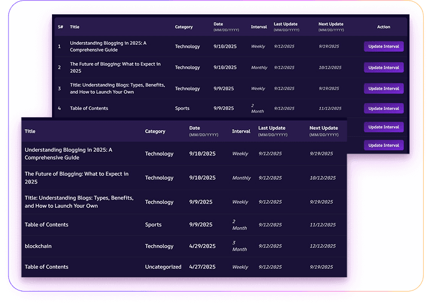431x306 pixels.
Task: Select the S# column header
Action: tap(60, 27)
